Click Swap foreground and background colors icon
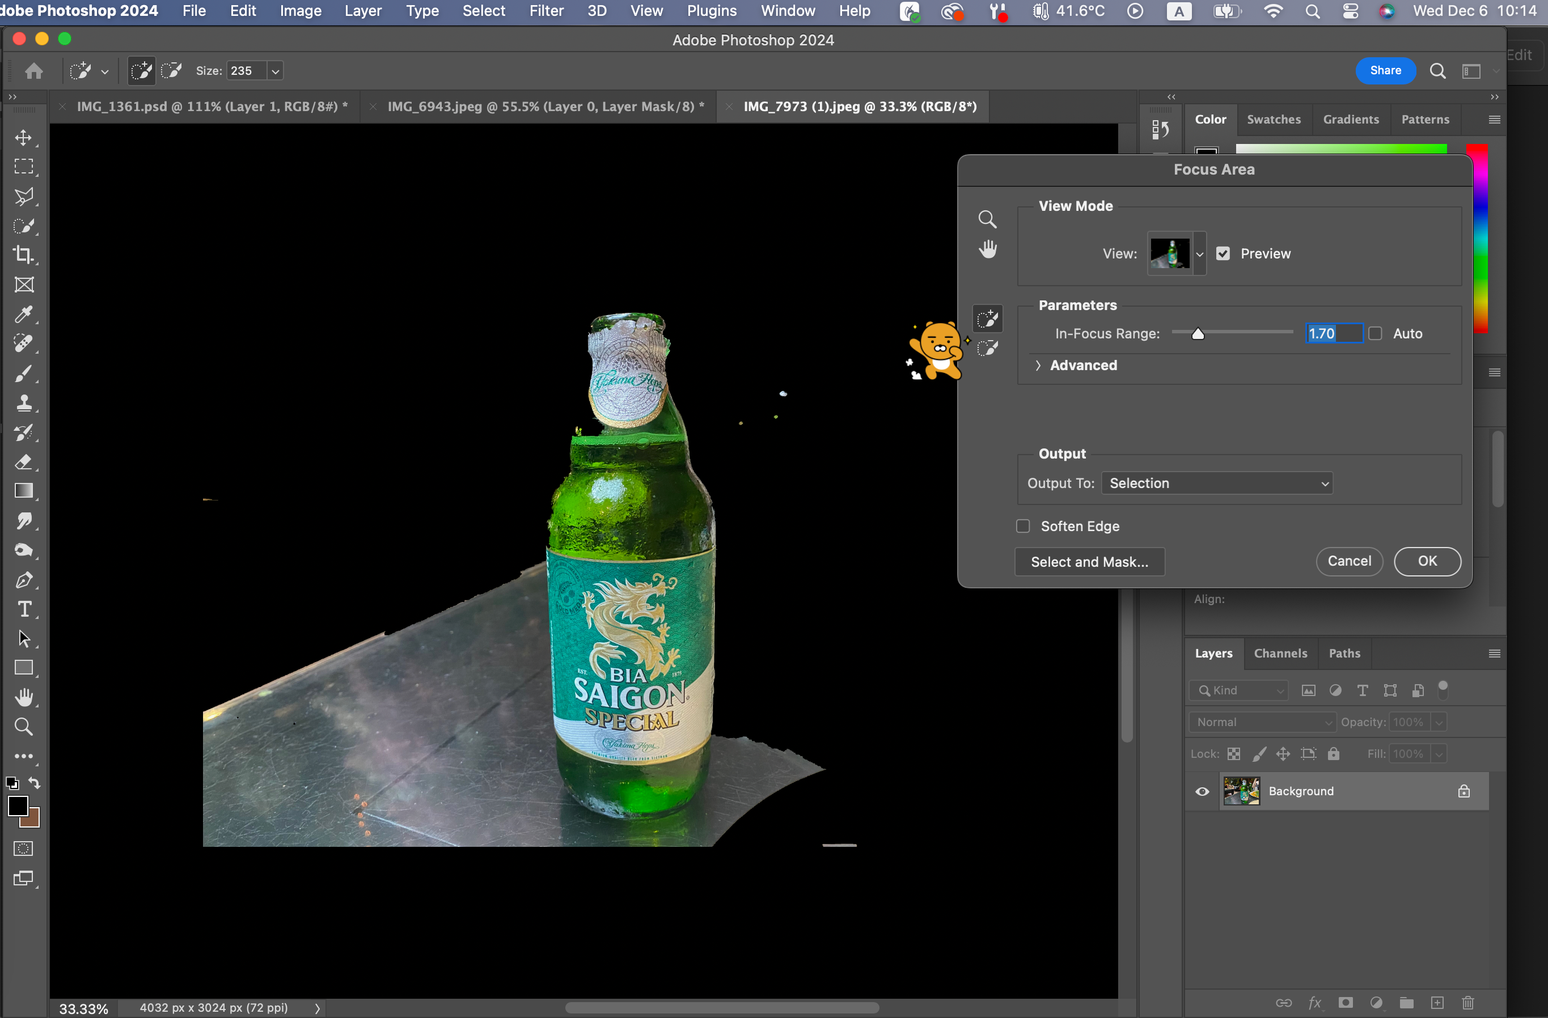This screenshot has width=1548, height=1018. 35,783
